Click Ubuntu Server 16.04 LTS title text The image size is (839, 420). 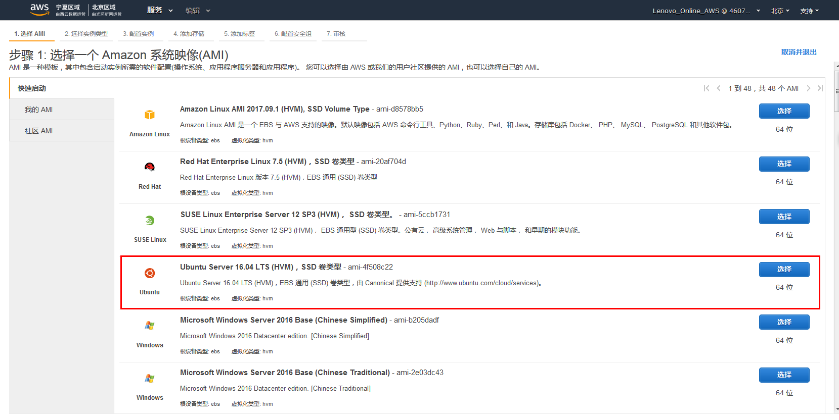click(x=260, y=267)
